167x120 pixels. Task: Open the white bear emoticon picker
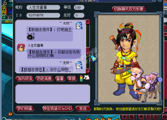point(86,78)
